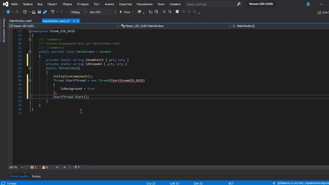This screenshot has height=185, width=329.
Task: Click the Comment Out Selection icon
Action: tap(164, 12)
